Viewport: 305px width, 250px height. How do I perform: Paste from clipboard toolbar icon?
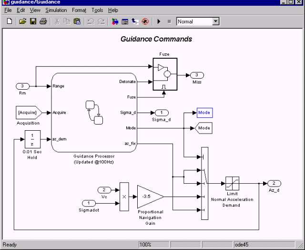77,21
